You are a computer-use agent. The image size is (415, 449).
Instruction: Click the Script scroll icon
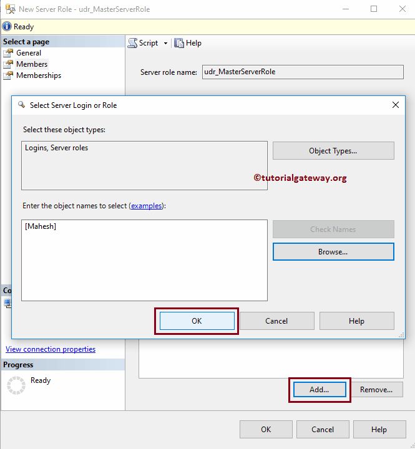click(132, 43)
